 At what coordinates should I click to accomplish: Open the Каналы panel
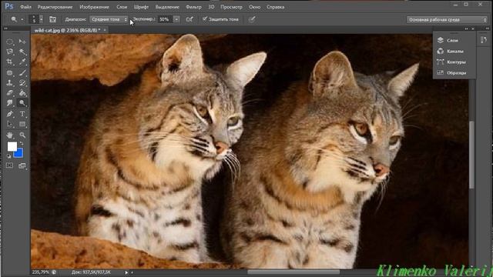(x=451, y=52)
